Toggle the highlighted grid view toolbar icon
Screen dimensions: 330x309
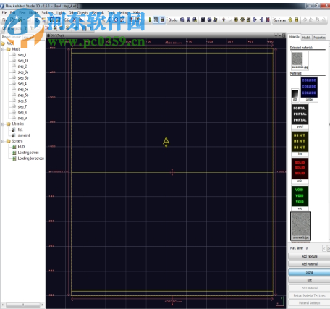point(156,20)
